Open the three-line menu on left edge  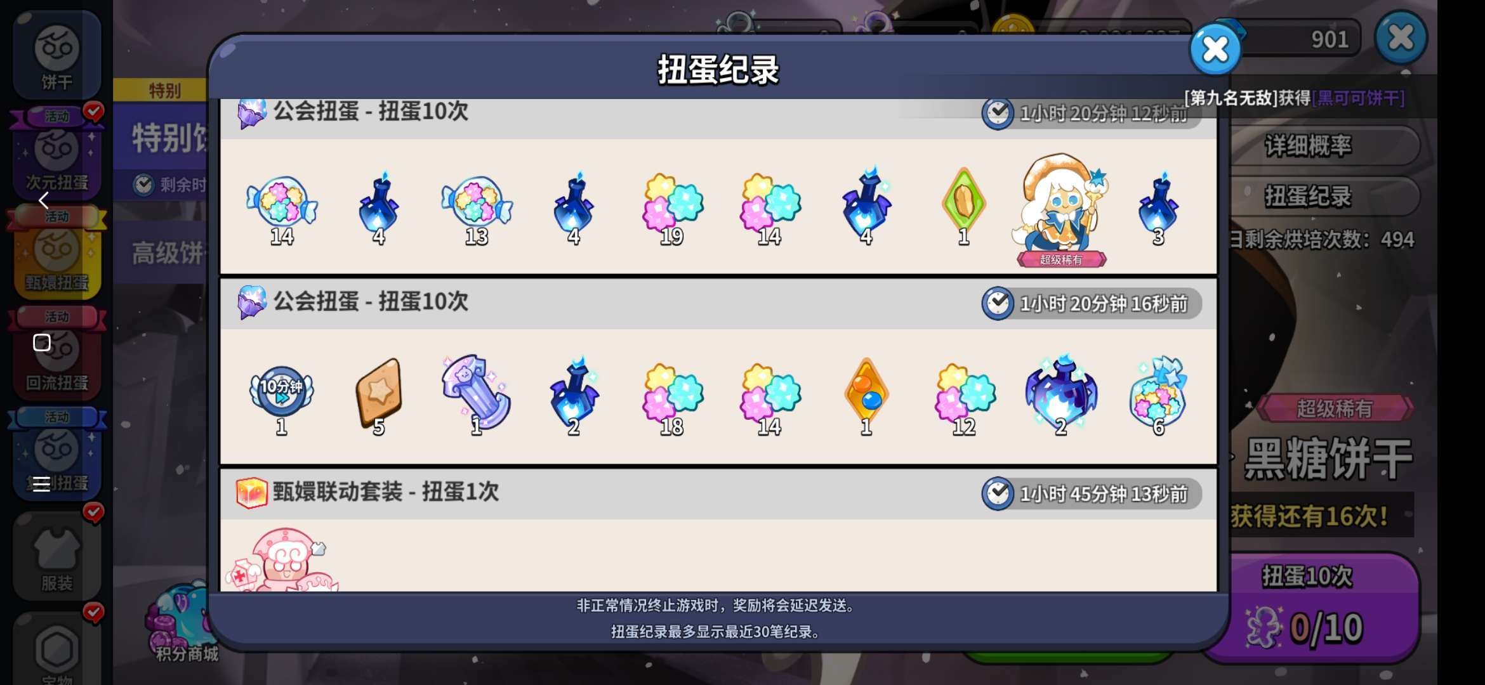click(x=41, y=484)
